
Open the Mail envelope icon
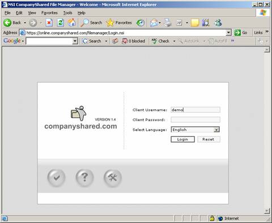point(154,23)
